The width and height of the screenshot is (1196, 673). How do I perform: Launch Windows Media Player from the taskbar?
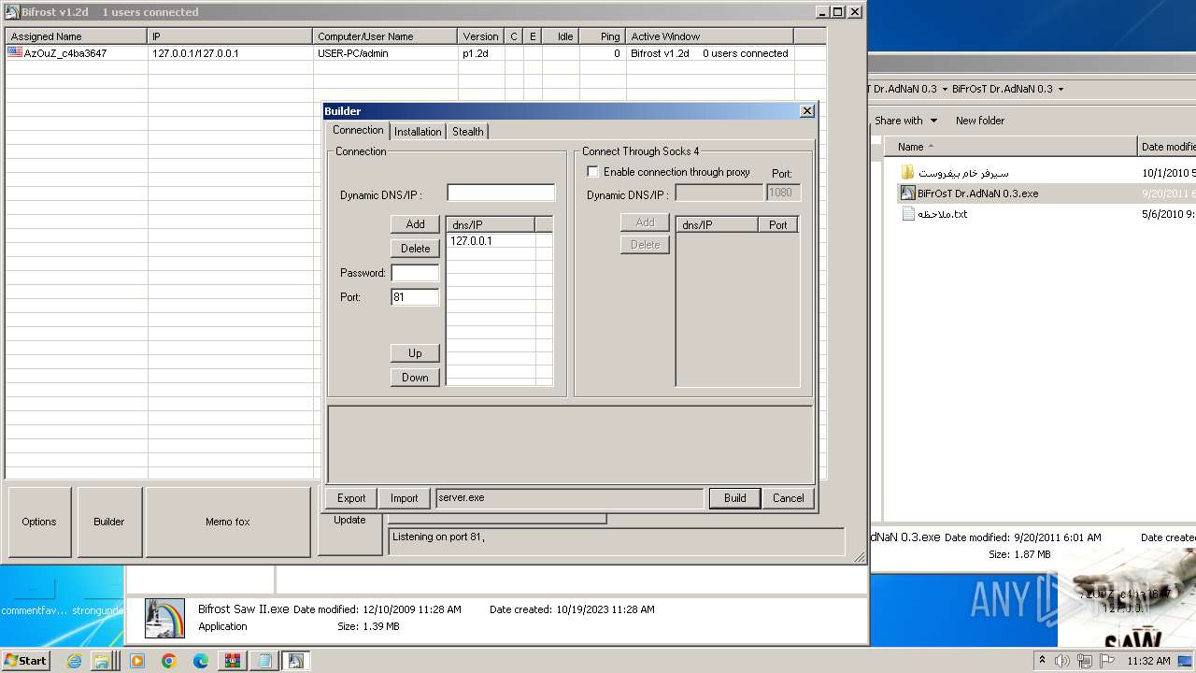coord(137,661)
